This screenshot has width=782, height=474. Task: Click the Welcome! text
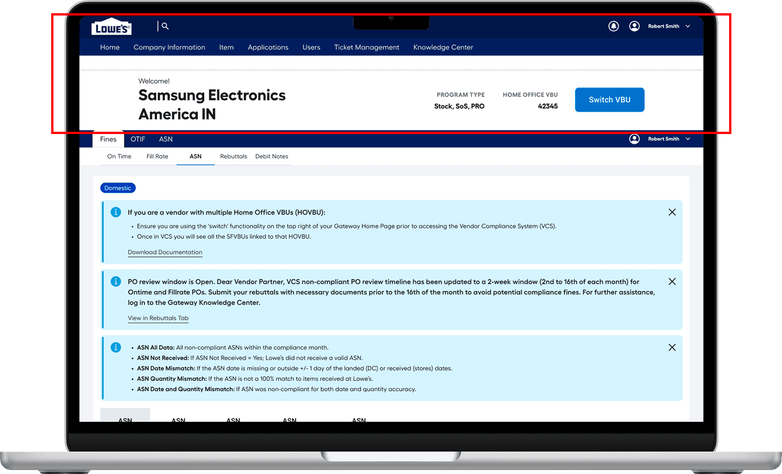point(154,81)
